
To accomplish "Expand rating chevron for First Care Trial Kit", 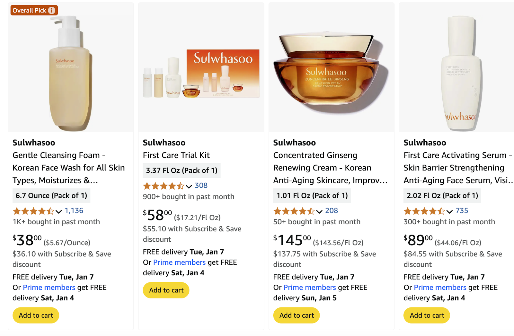I will pyautogui.click(x=189, y=186).
